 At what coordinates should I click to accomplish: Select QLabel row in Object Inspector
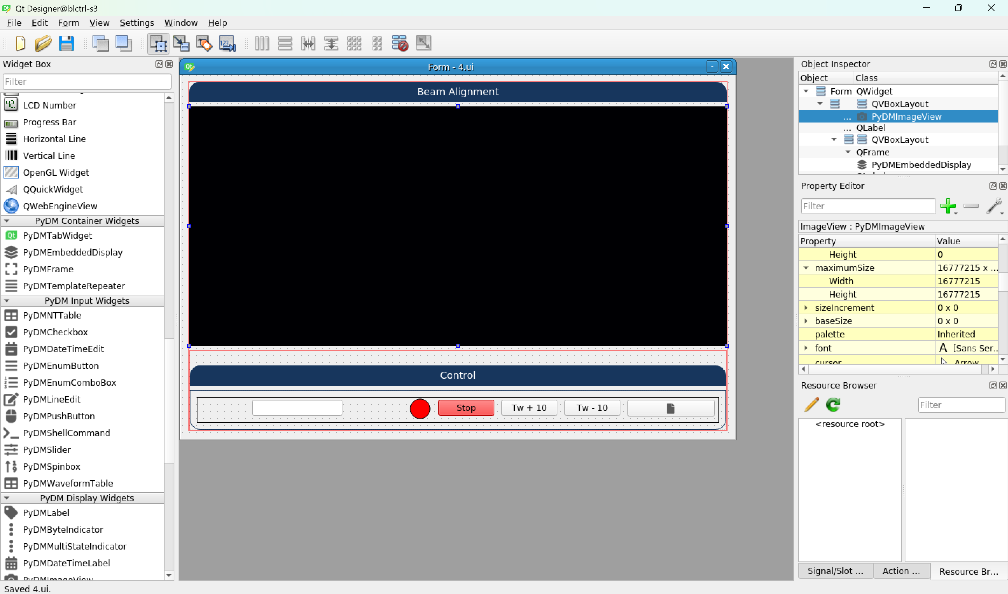pos(870,128)
